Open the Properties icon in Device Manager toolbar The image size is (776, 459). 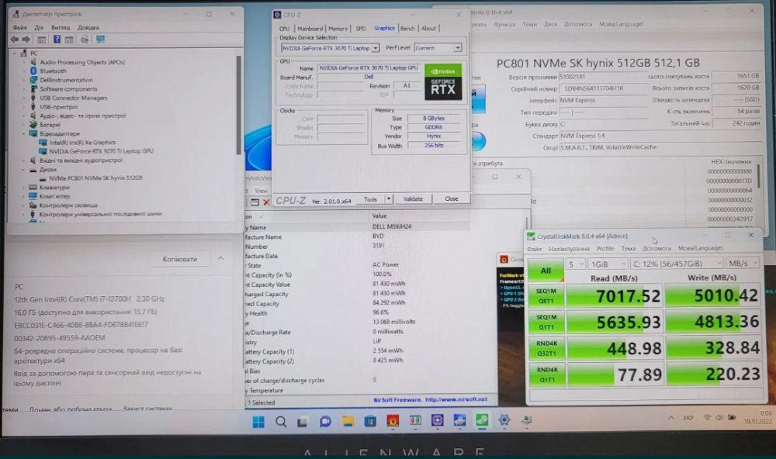click(41, 38)
